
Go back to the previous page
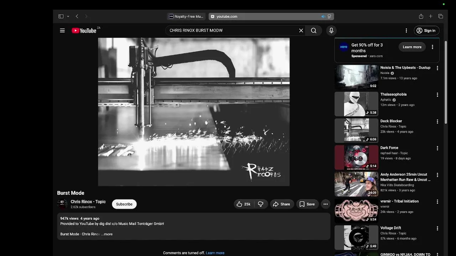click(77, 16)
